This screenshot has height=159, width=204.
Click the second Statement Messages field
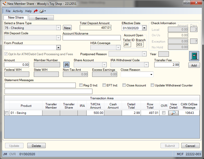[x=48, y=91]
